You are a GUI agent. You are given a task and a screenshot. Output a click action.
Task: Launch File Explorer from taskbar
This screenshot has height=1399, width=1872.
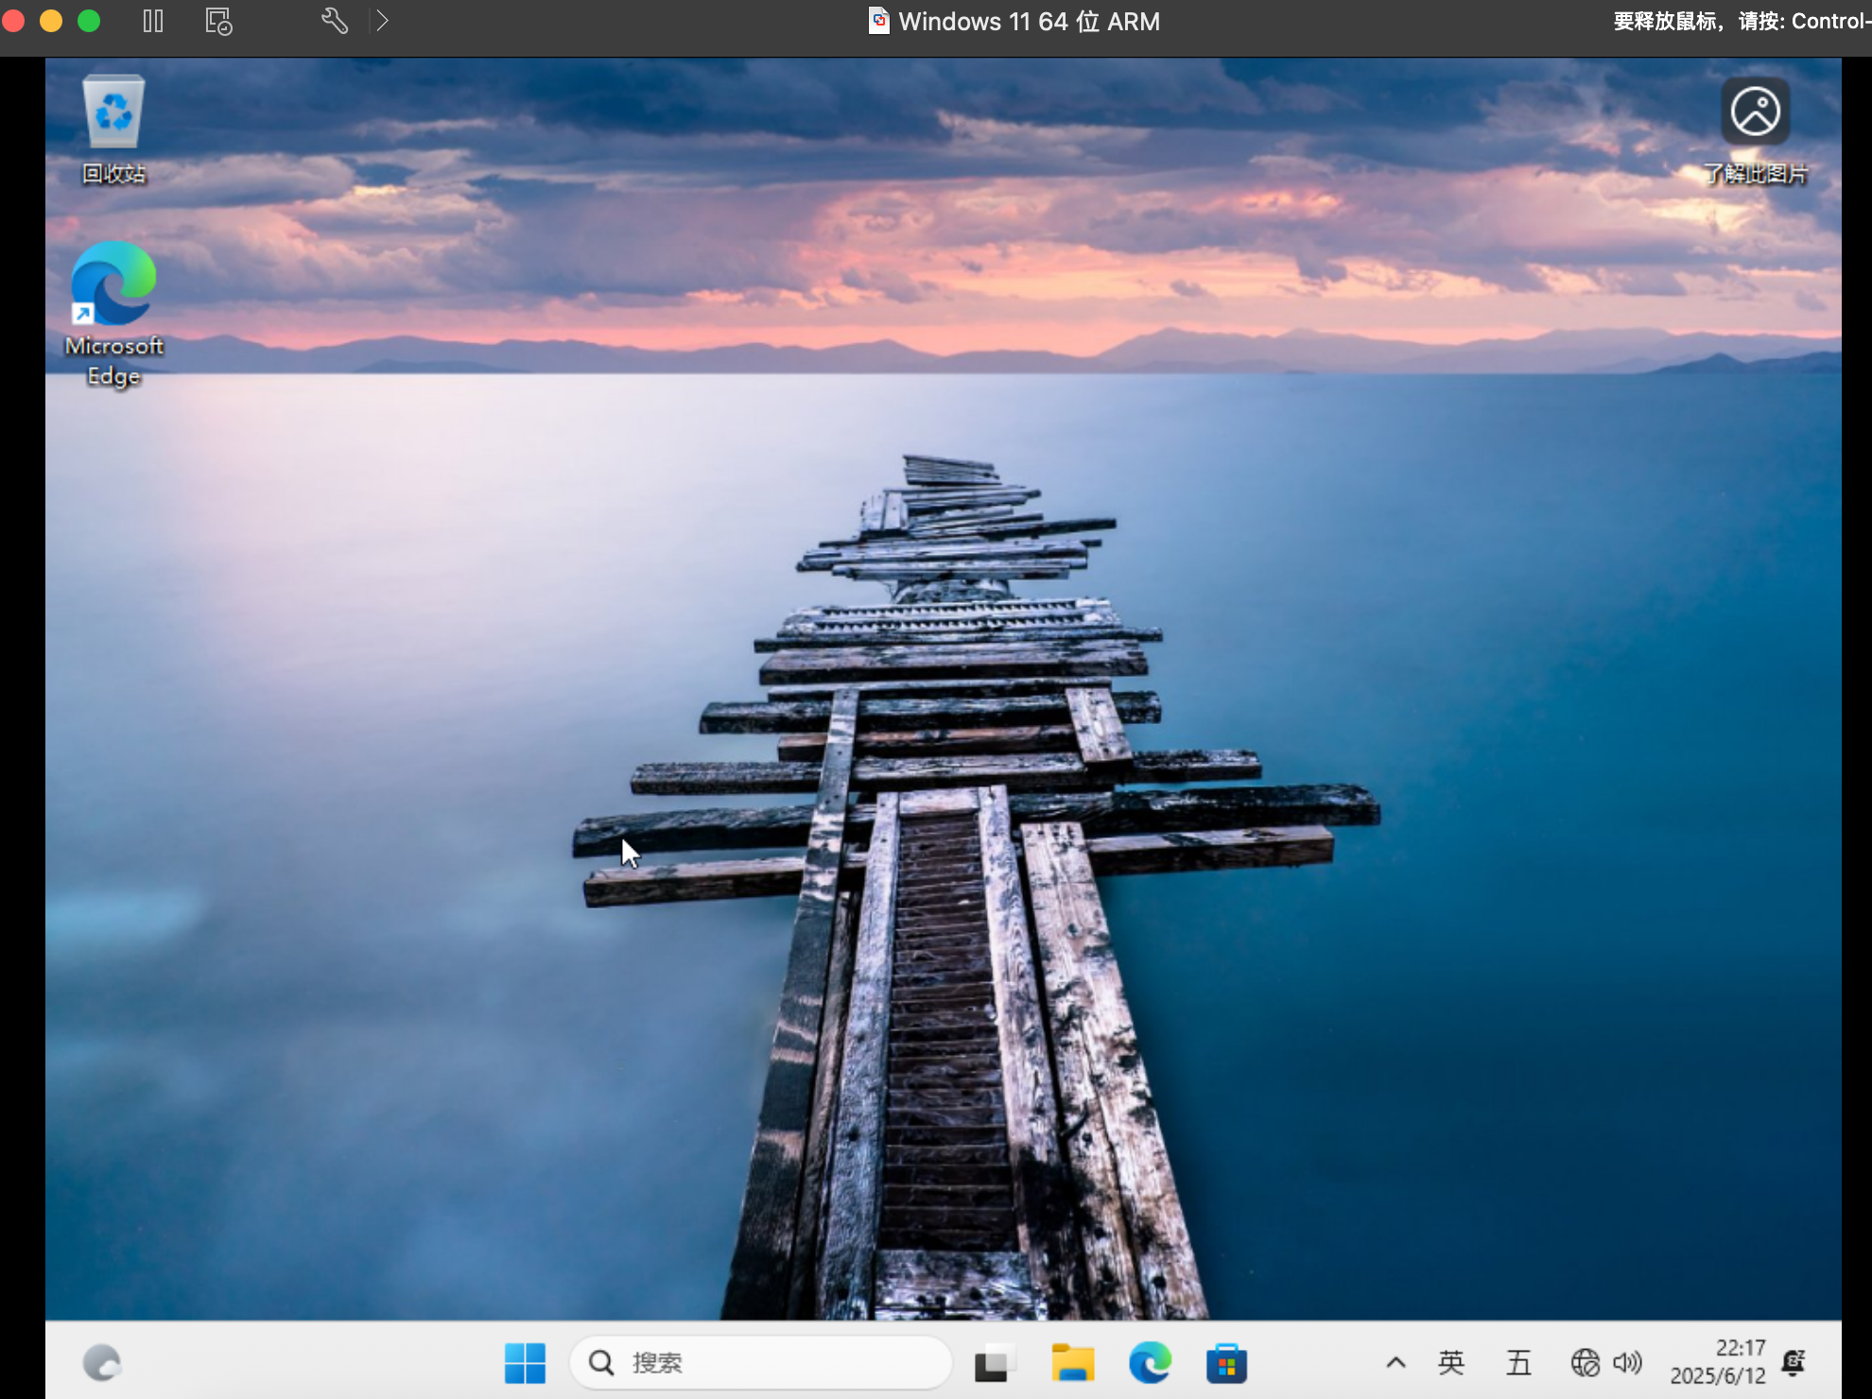pyautogui.click(x=1072, y=1362)
